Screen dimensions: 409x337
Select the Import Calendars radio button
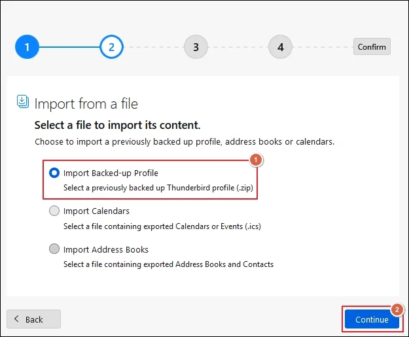click(x=54, y=211)
